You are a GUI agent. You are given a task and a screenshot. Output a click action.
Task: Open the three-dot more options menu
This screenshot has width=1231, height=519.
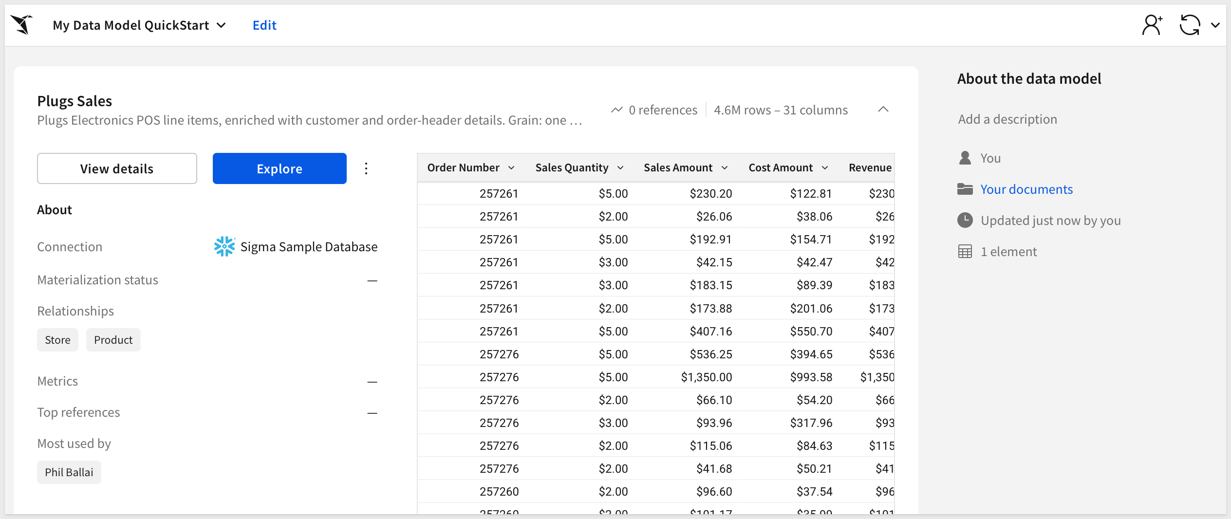366,168
